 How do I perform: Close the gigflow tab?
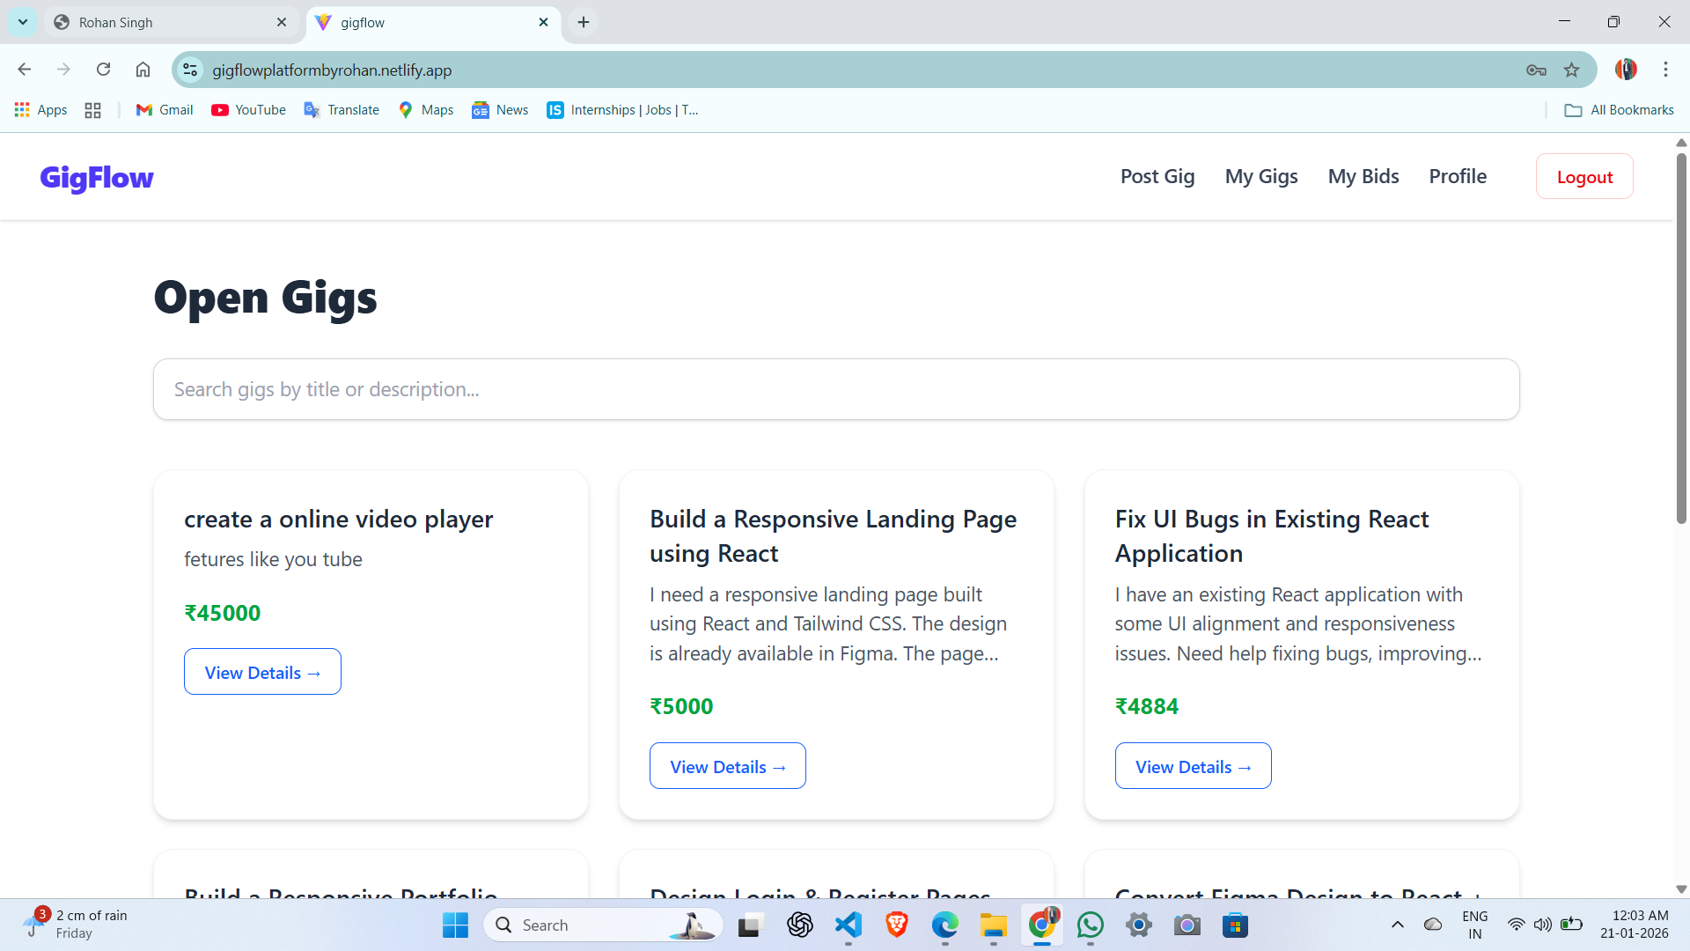pyautogui.click(x=543, y=22)
